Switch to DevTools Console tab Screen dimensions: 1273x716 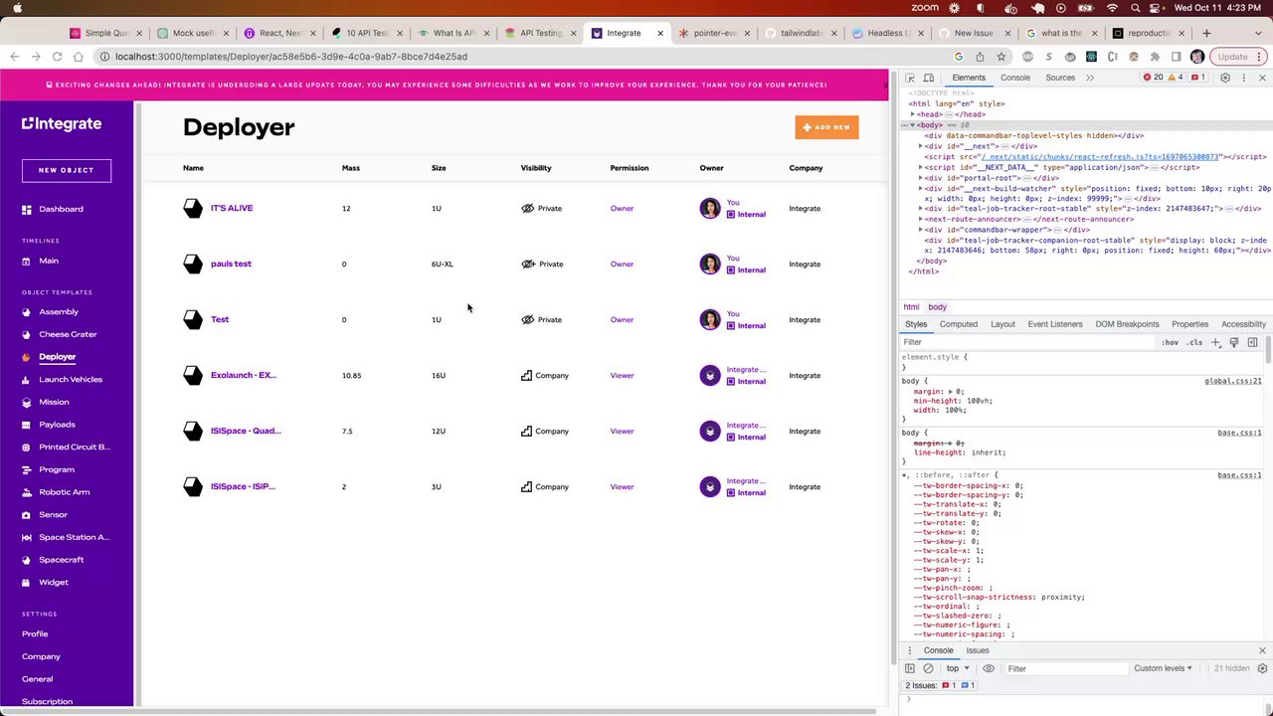point(1015,78)
